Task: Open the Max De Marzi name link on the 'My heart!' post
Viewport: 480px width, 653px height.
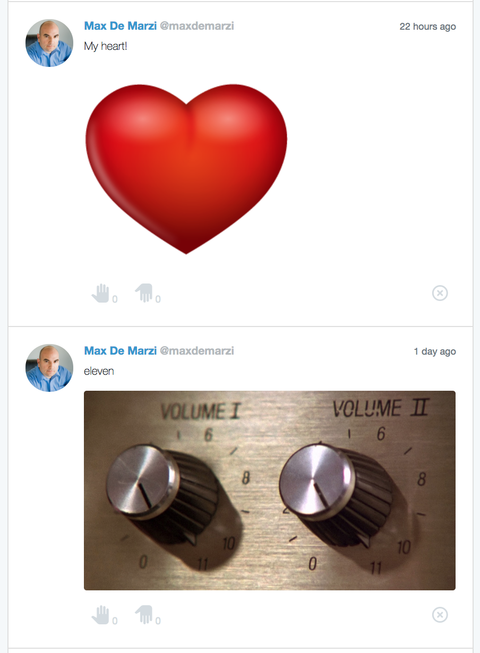Action: (120, 26)
